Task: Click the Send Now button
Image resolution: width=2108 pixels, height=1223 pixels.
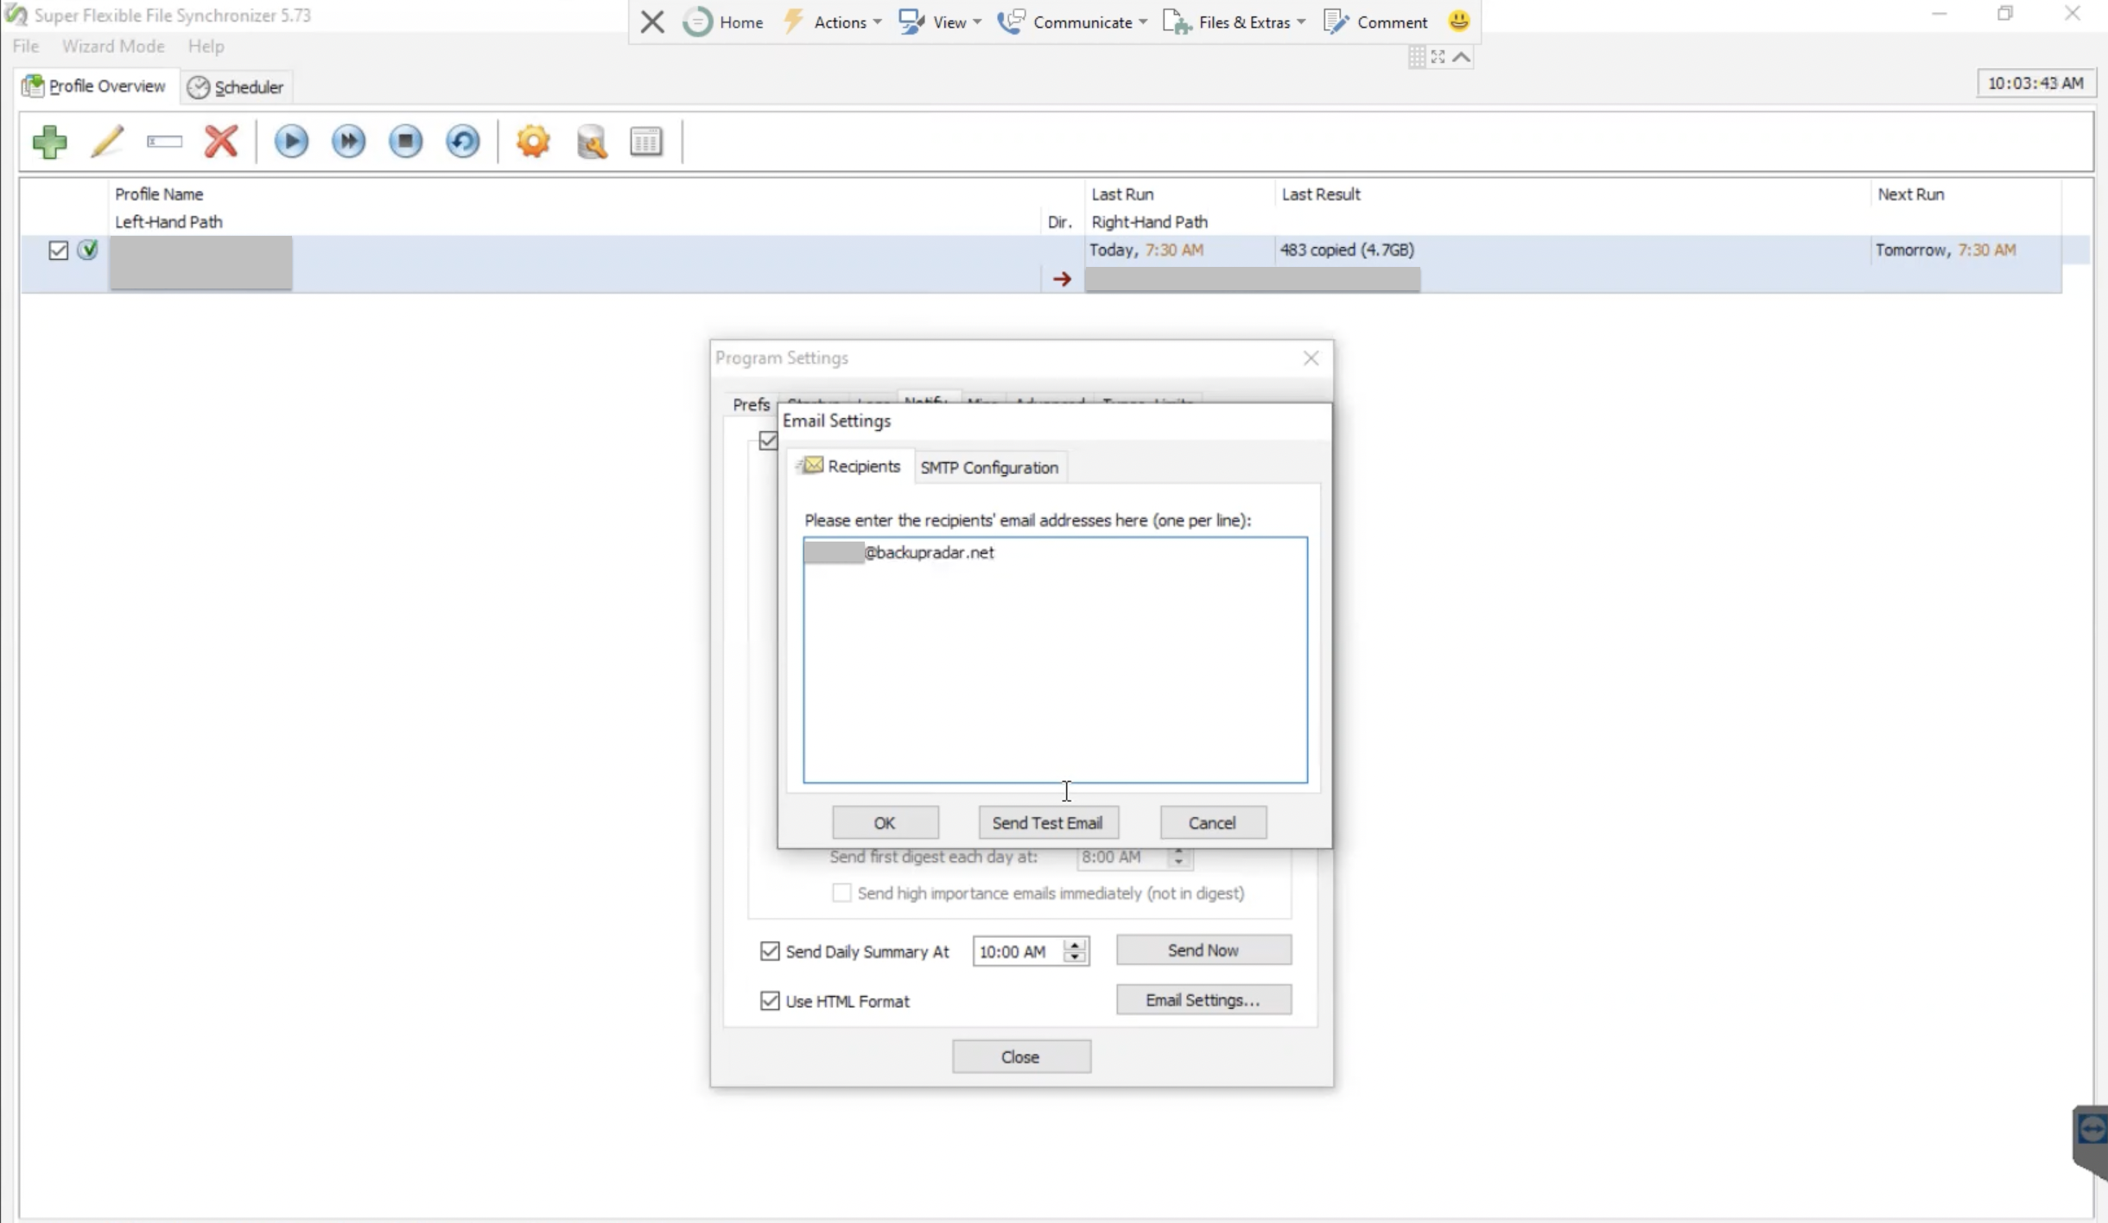Action: (x=1203, y=950)
